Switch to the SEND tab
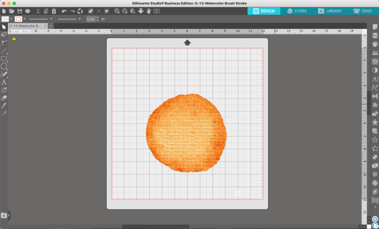Viewport: 379px width, 229px height. click(363, 11)
